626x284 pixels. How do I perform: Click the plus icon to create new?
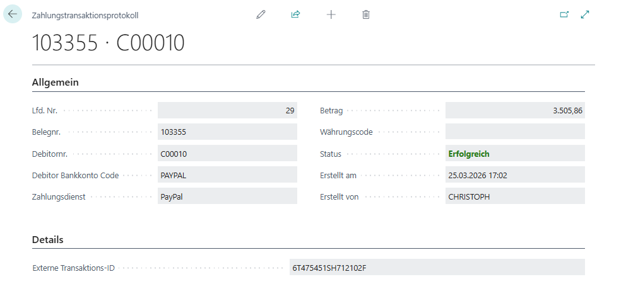[331, 14]
